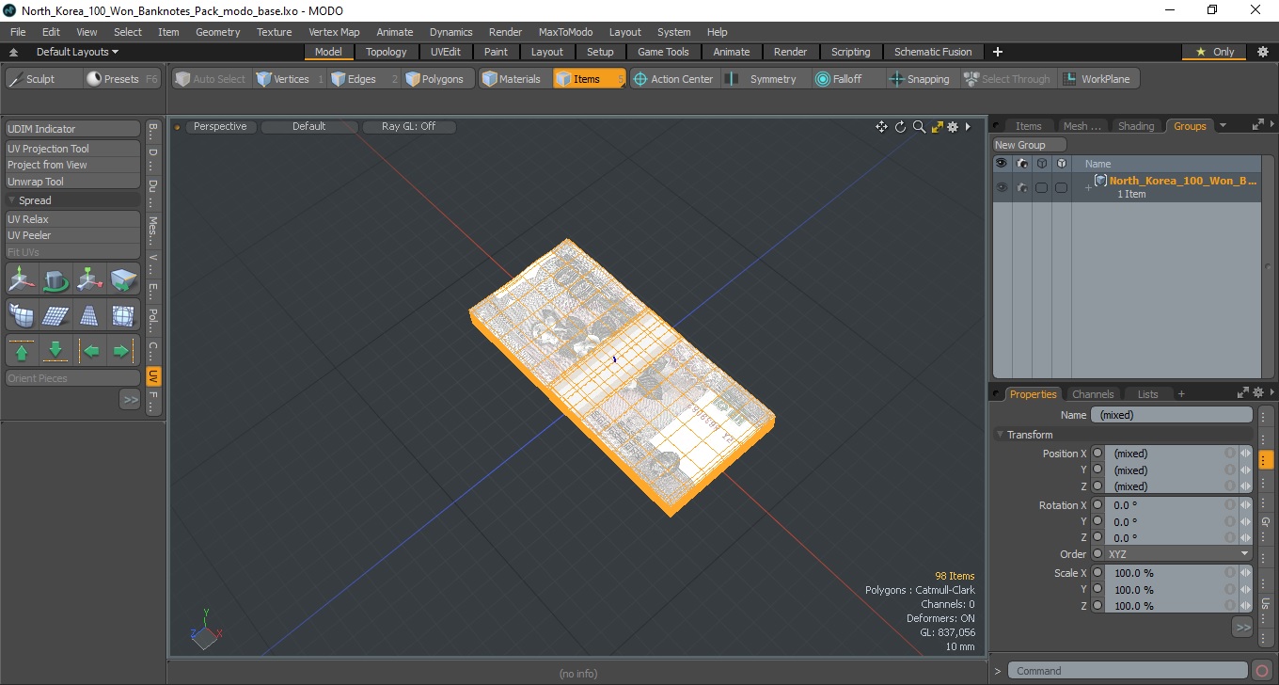The width and height of the screenshot is (1279, 685).
Task: Align UVs right with right-arrow icon
Action: pyautogui.click(x=124, y=351)
